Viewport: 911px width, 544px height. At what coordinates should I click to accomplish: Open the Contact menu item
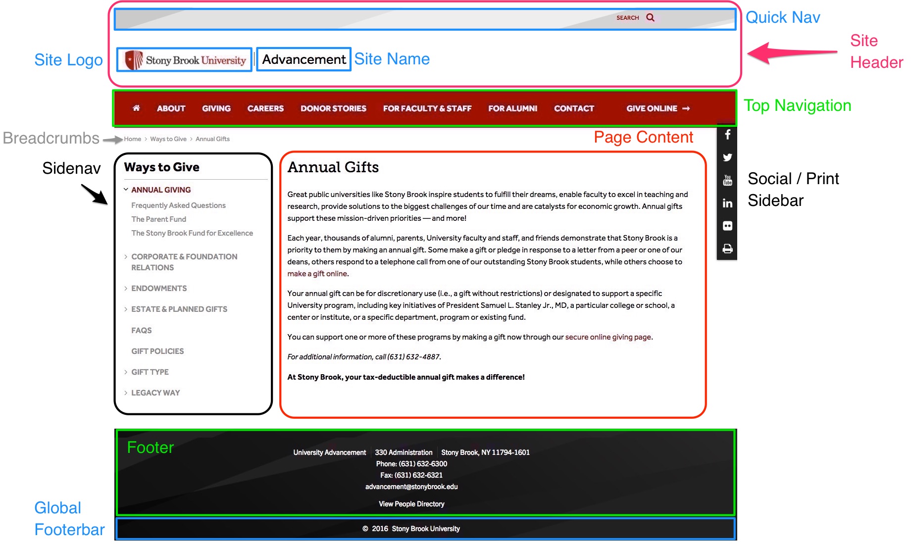click(x=574, y=108)
